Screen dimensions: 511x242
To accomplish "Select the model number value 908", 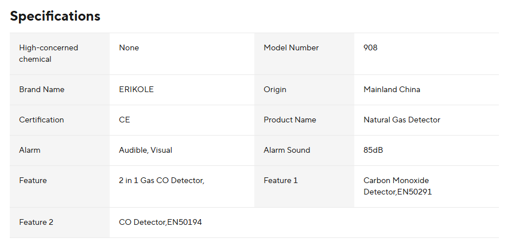I will pyautogui.click(x=370, y=47).
